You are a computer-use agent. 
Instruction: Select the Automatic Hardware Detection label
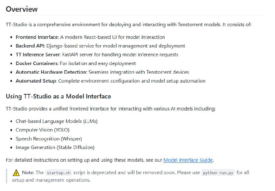click(x=51, y=72)
